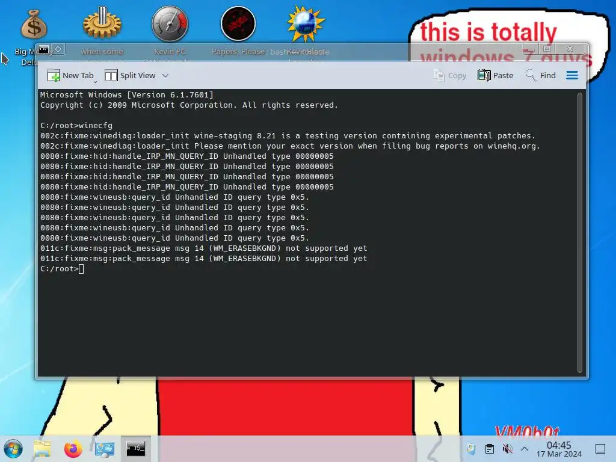The width and height of the screenshot is (616, 462).
Task: Click the terminal prompt cursor line
Action: pos(62,269)
